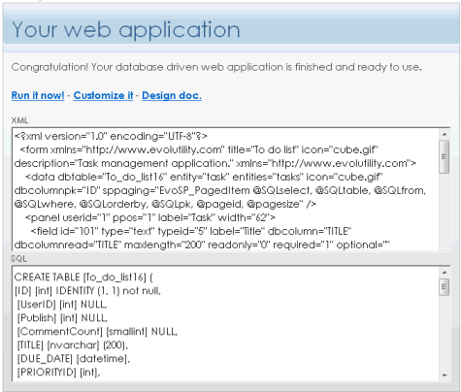Click the XML box scroll-up arrow
Viewport: 461px width, 392px height.
pyautogui.click(x=445, y=134)
